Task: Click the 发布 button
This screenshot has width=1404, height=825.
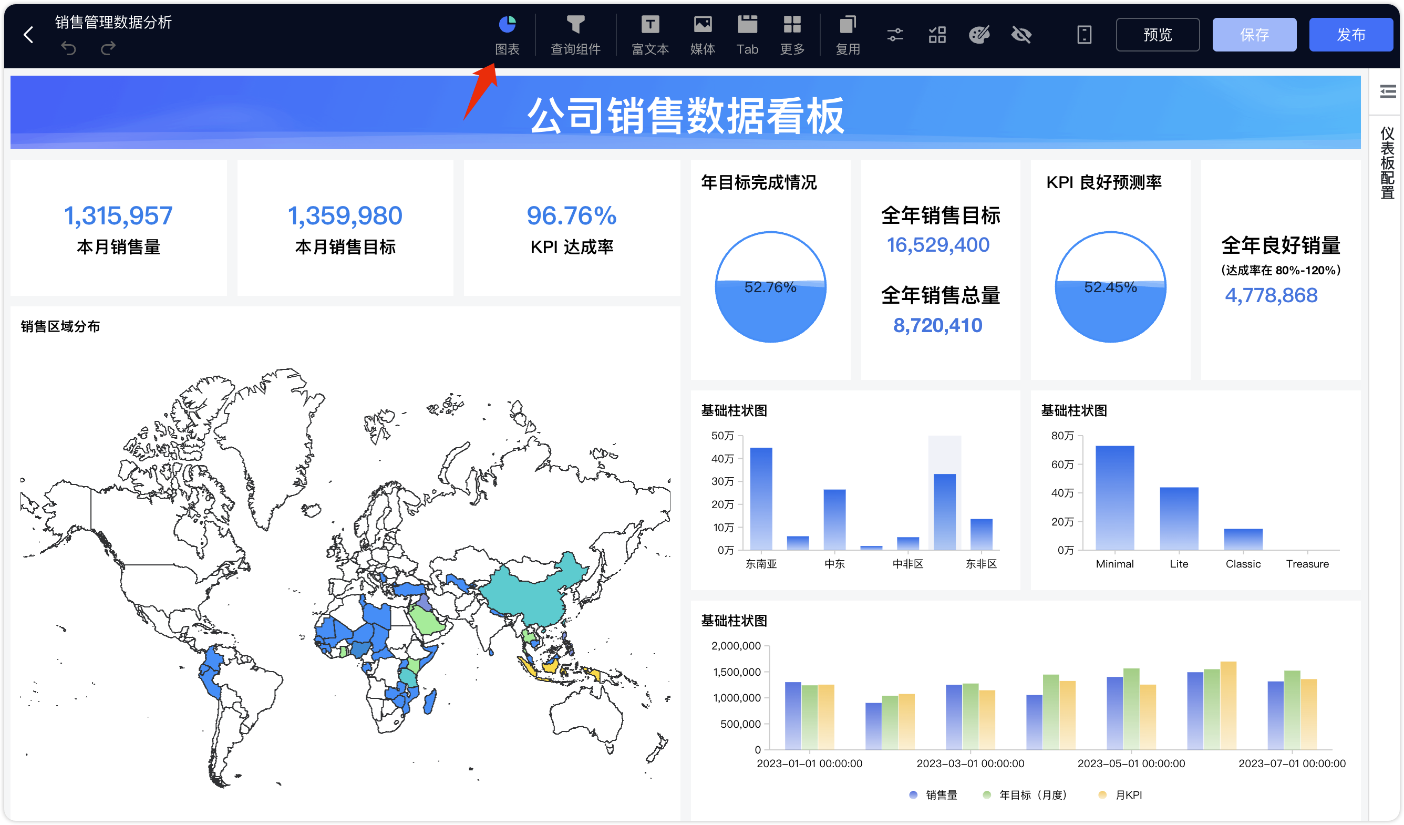Action: coord(1350,35)
